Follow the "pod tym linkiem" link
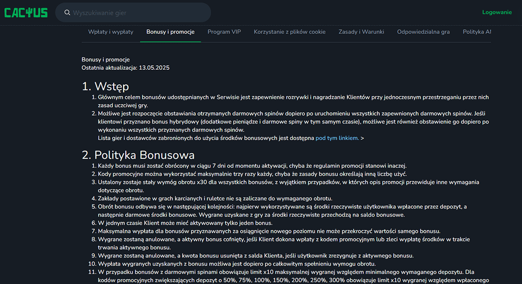522x284 pixels. (337, 138)
